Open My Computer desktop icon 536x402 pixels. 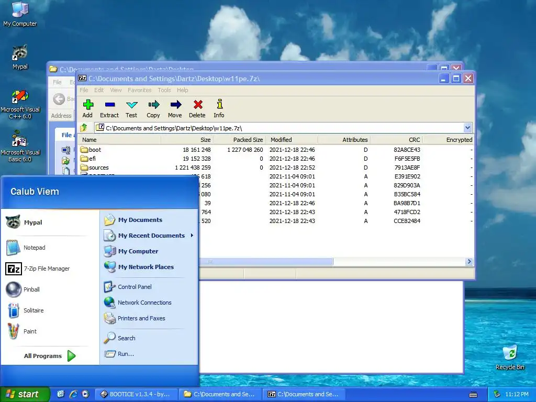[20, 14]
